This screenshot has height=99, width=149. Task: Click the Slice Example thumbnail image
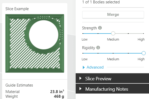[x=35, y=43]
